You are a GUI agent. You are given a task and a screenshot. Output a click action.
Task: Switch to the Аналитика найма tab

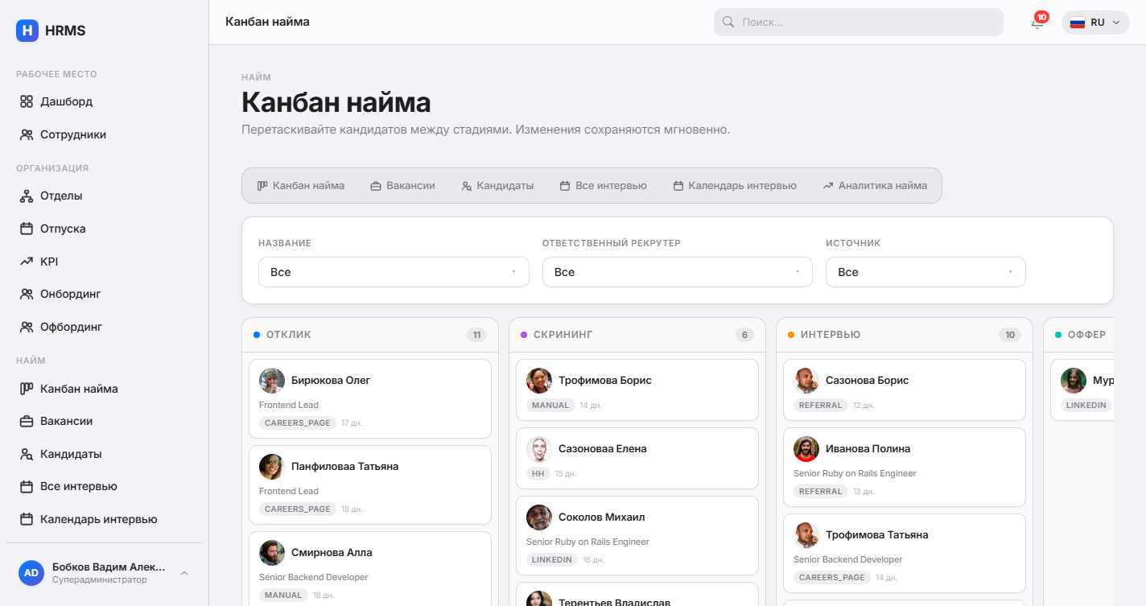[x=875, y=186]
